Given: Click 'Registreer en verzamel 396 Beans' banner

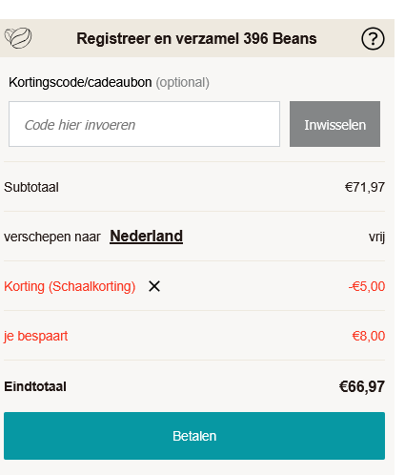Looking at the screenshot, I should pos(196,38).
